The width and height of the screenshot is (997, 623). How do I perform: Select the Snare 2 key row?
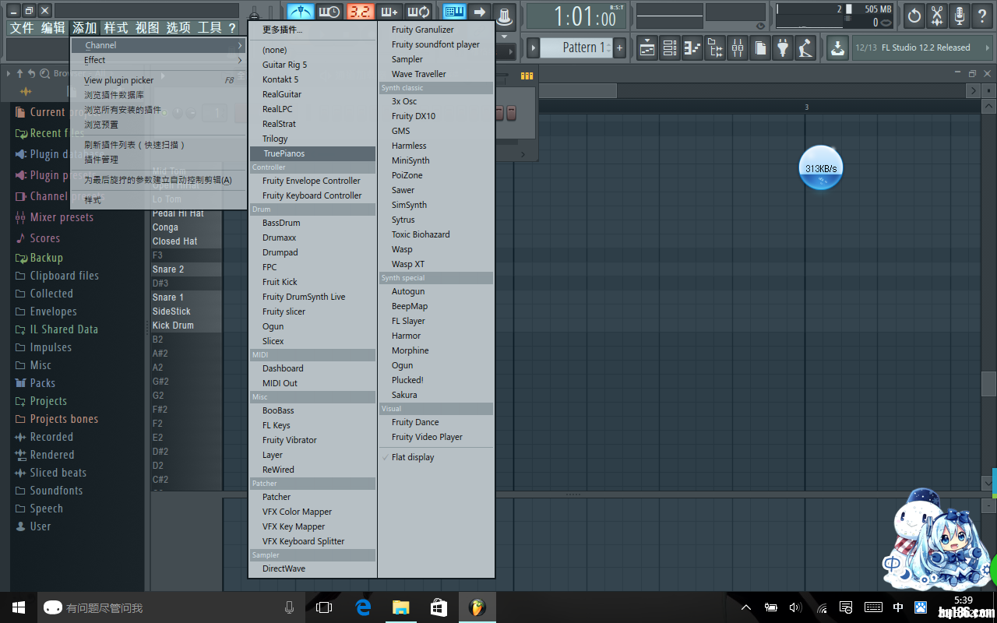[x=186, y=269]
